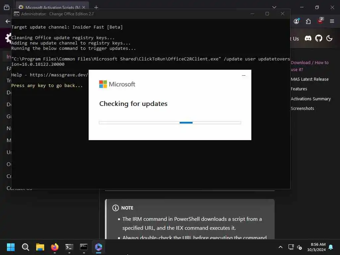The height and width of the screenshot is (255, 340).
Task: Open taskbar Search
Action: [x=25, y=247]
